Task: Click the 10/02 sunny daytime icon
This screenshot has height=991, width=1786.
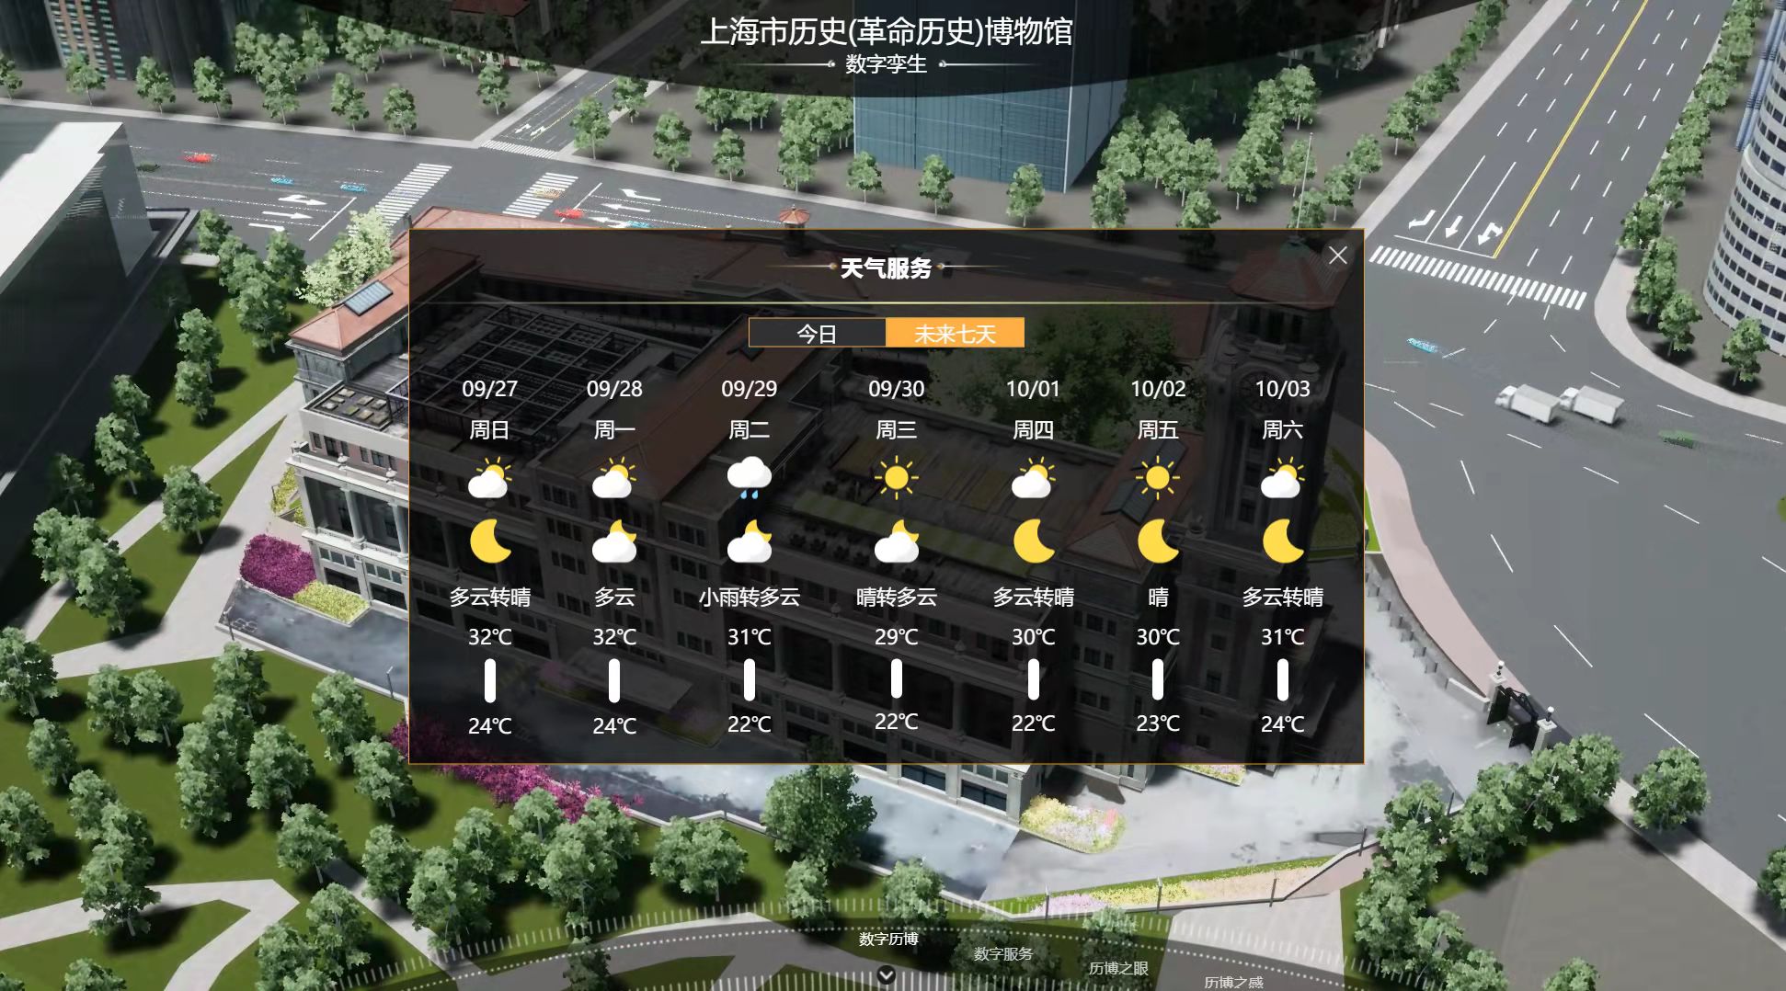Action: point(1157,479)
